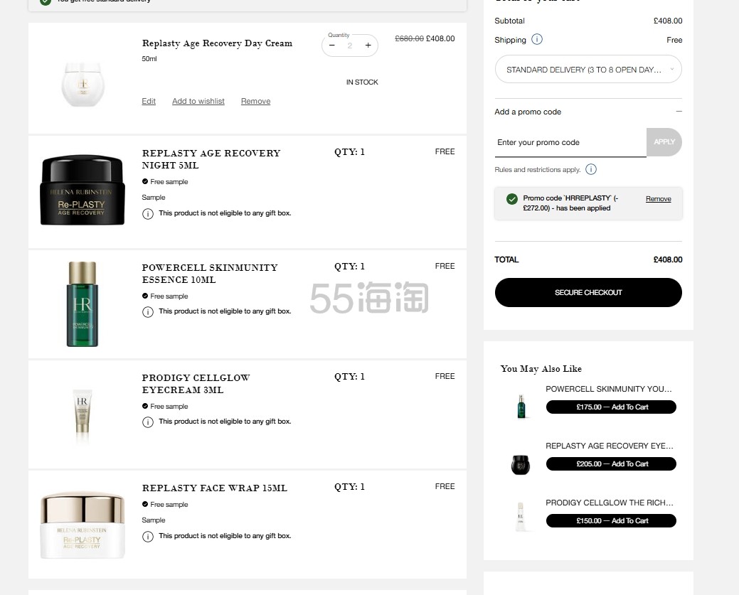Click the Replasty Night 5ml sample image
This screenshot has width=739, height=595.
click(83, 190)
